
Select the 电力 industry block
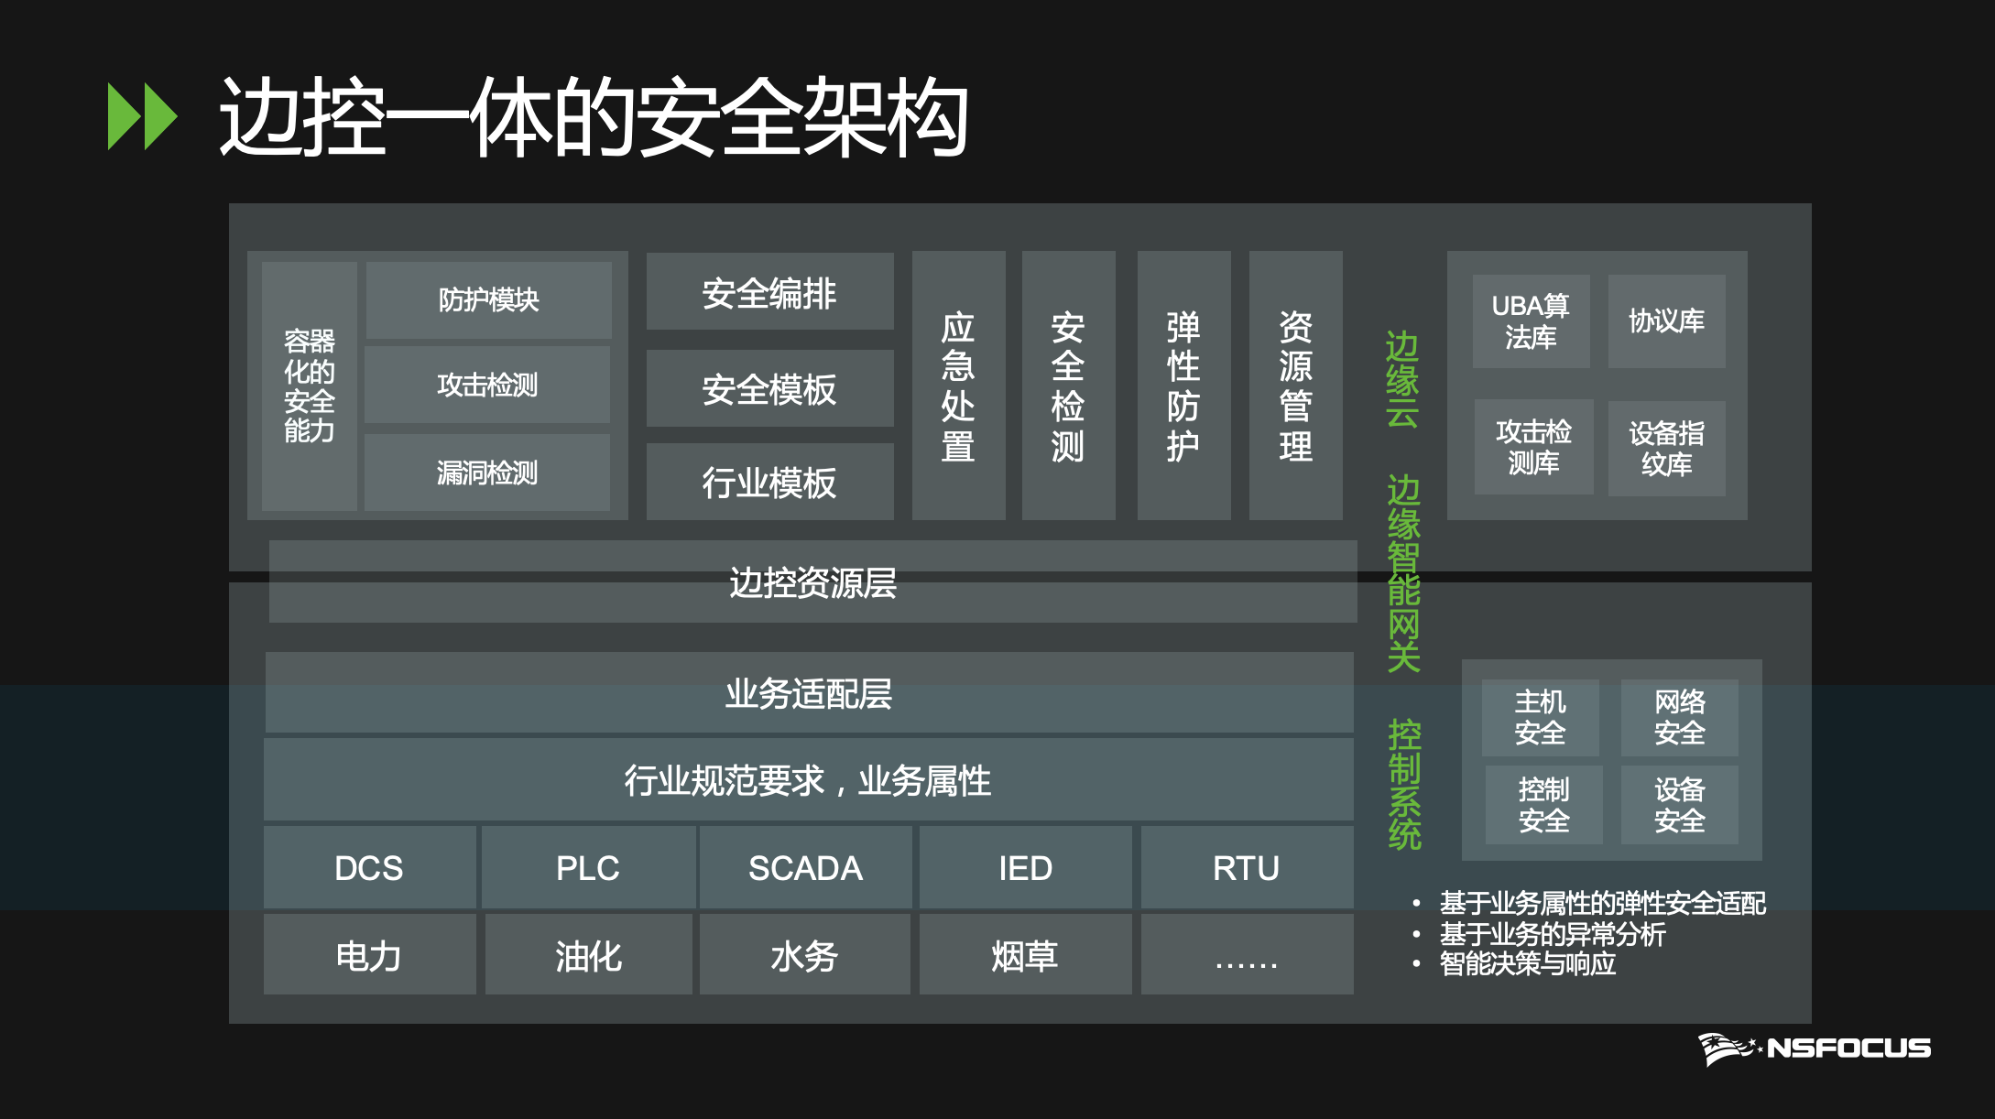point(369,955)
